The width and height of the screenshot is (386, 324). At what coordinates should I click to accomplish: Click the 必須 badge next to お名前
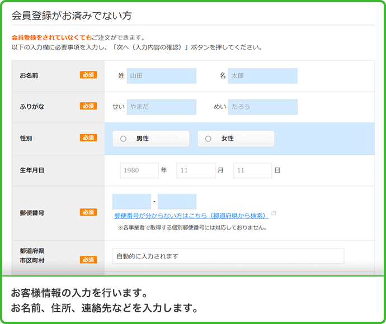pos(88,75)
